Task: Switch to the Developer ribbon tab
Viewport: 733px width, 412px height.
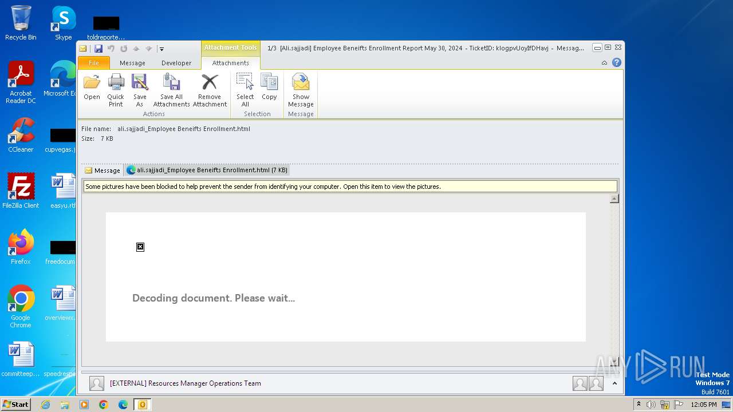Action: pyautogui.click(x=176, y=63)
